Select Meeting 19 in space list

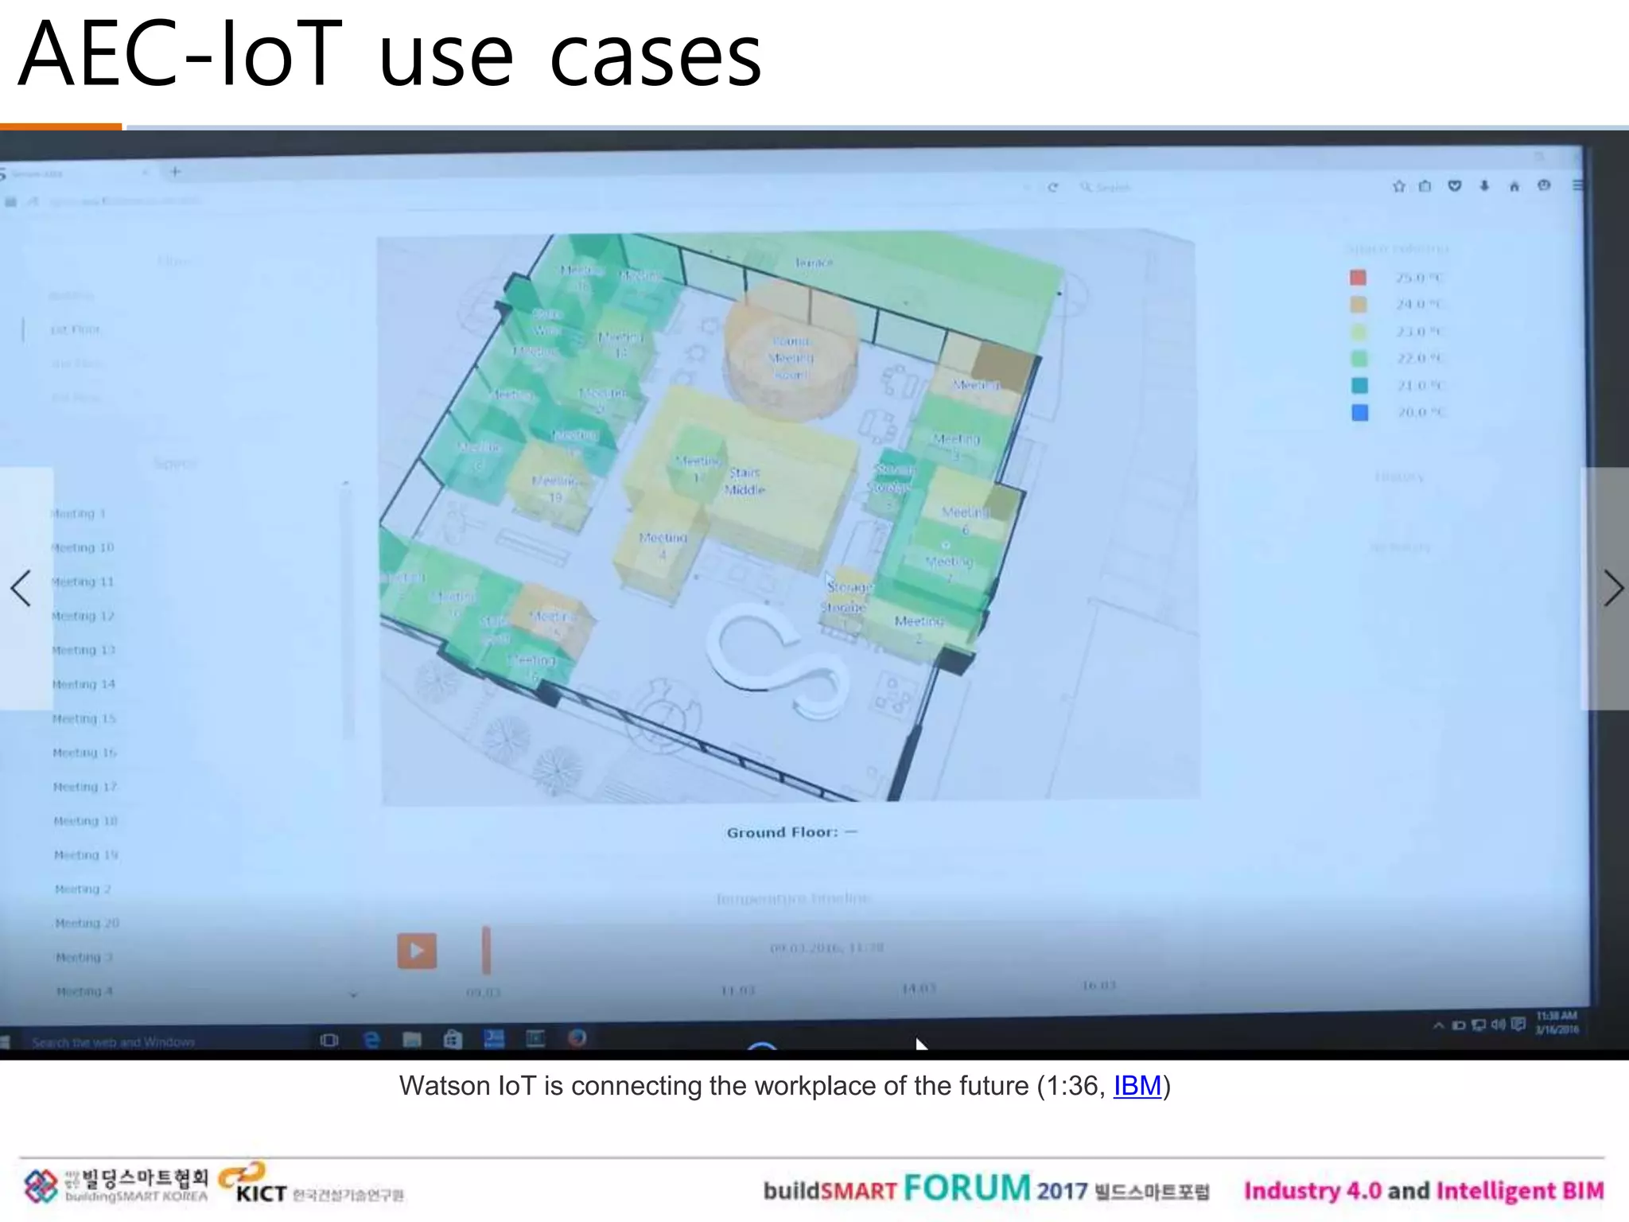tap(86, 855)
